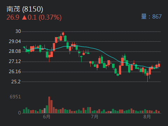
Task: Click the 29.04 price axis label
Action: pos(15,41)
